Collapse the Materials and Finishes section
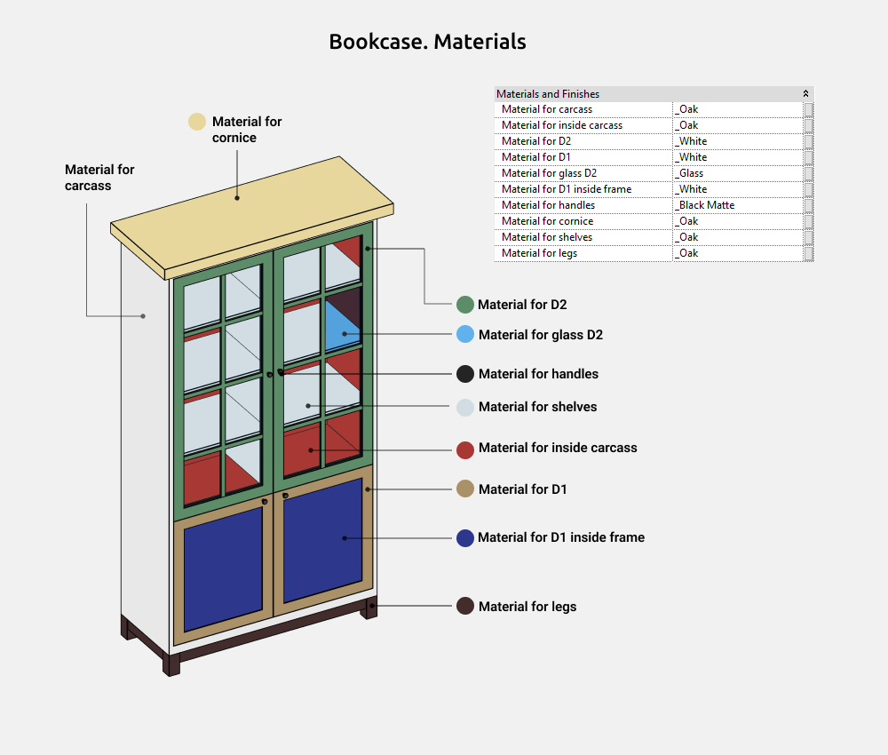This screenshot has height=755, width=888. 805,94
